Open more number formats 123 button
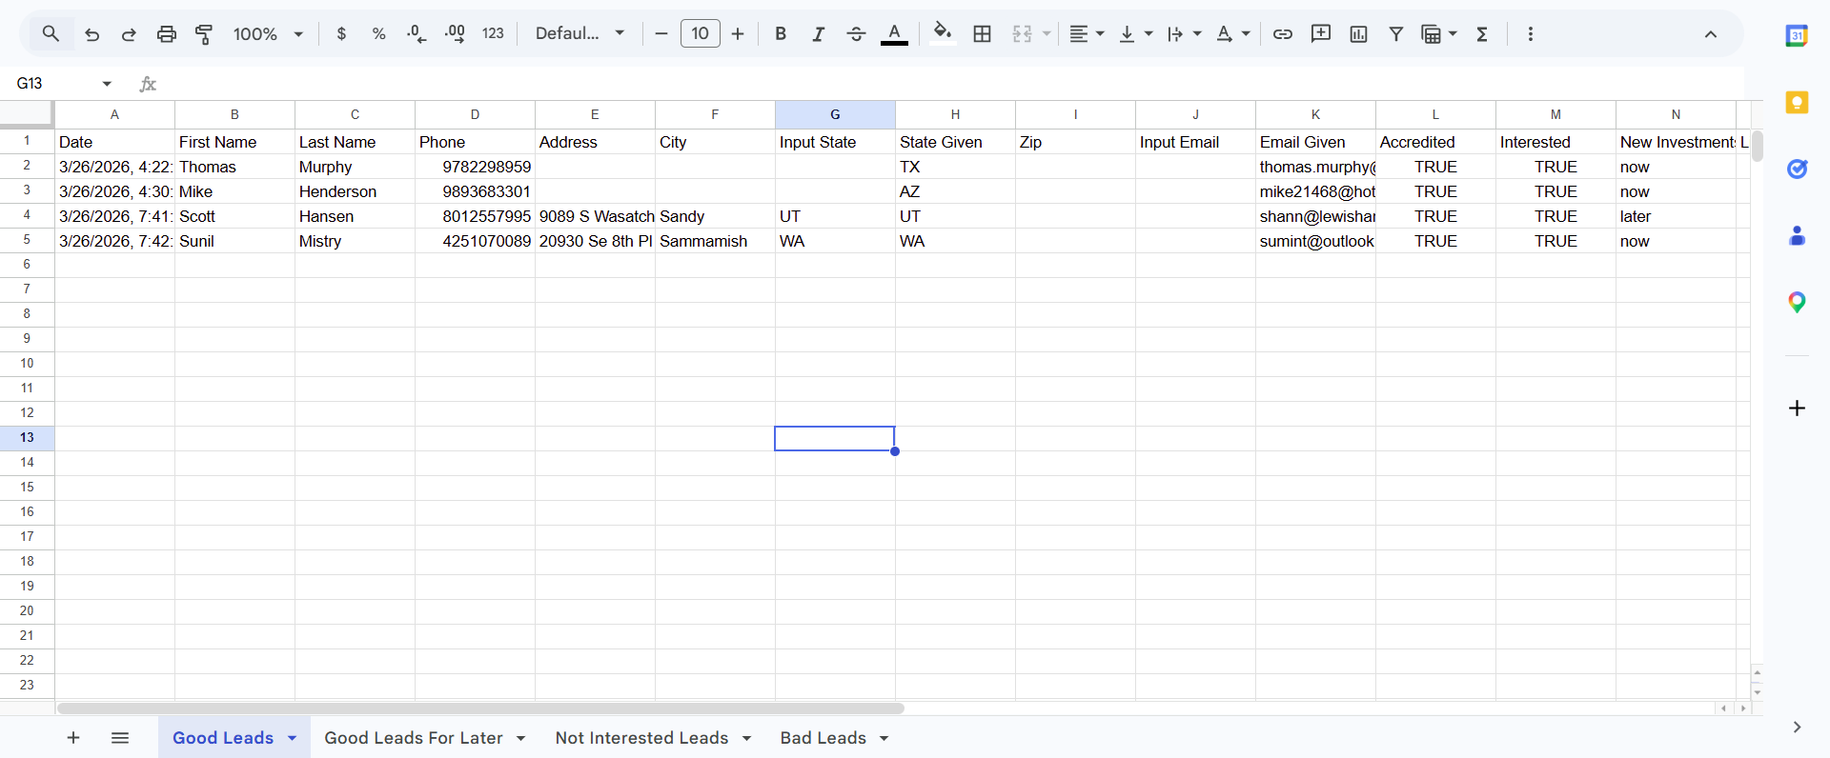This screenshot has width=1830, height=758. coord(493,34)
